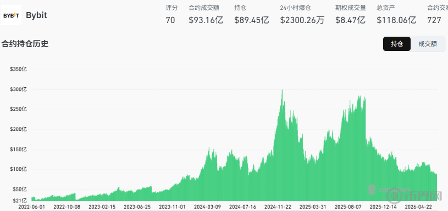448x211 pixels.
Task: Select the 24小时爆仓 value $2300.26万
Action: pyautogui.click(x=302, y=20)
